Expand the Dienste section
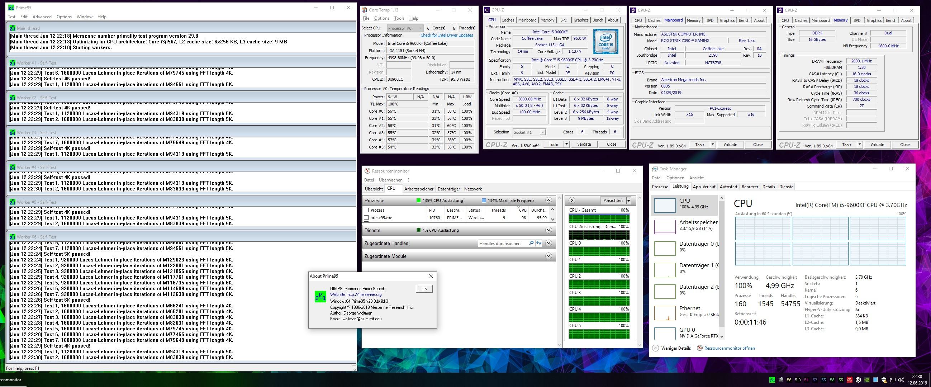The image size is (931, 387). click(548, 230)
